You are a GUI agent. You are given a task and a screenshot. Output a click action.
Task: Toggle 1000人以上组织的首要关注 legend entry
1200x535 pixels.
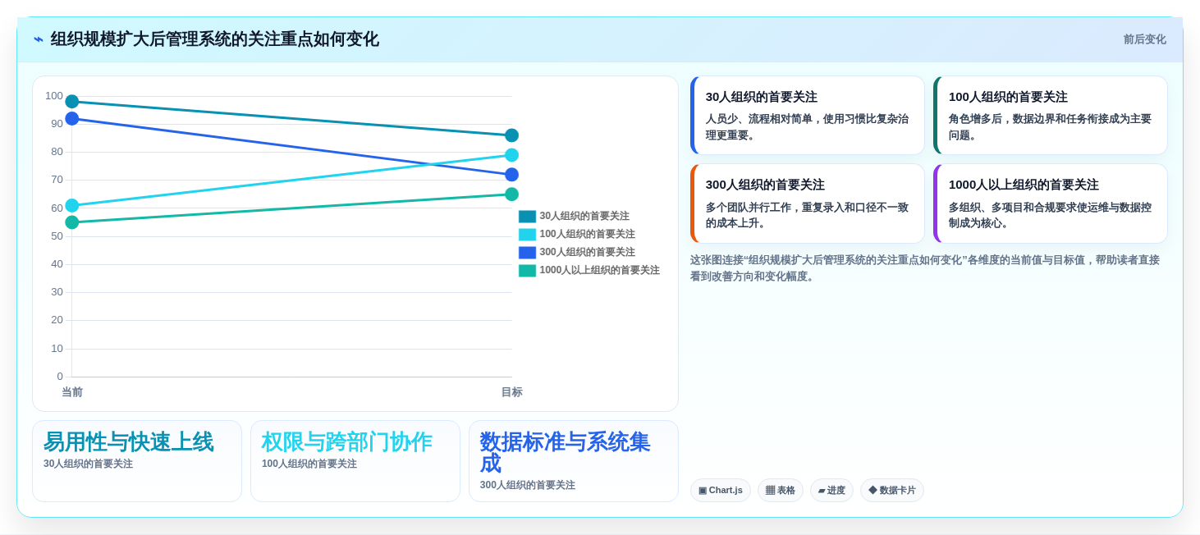pos(589,270)
